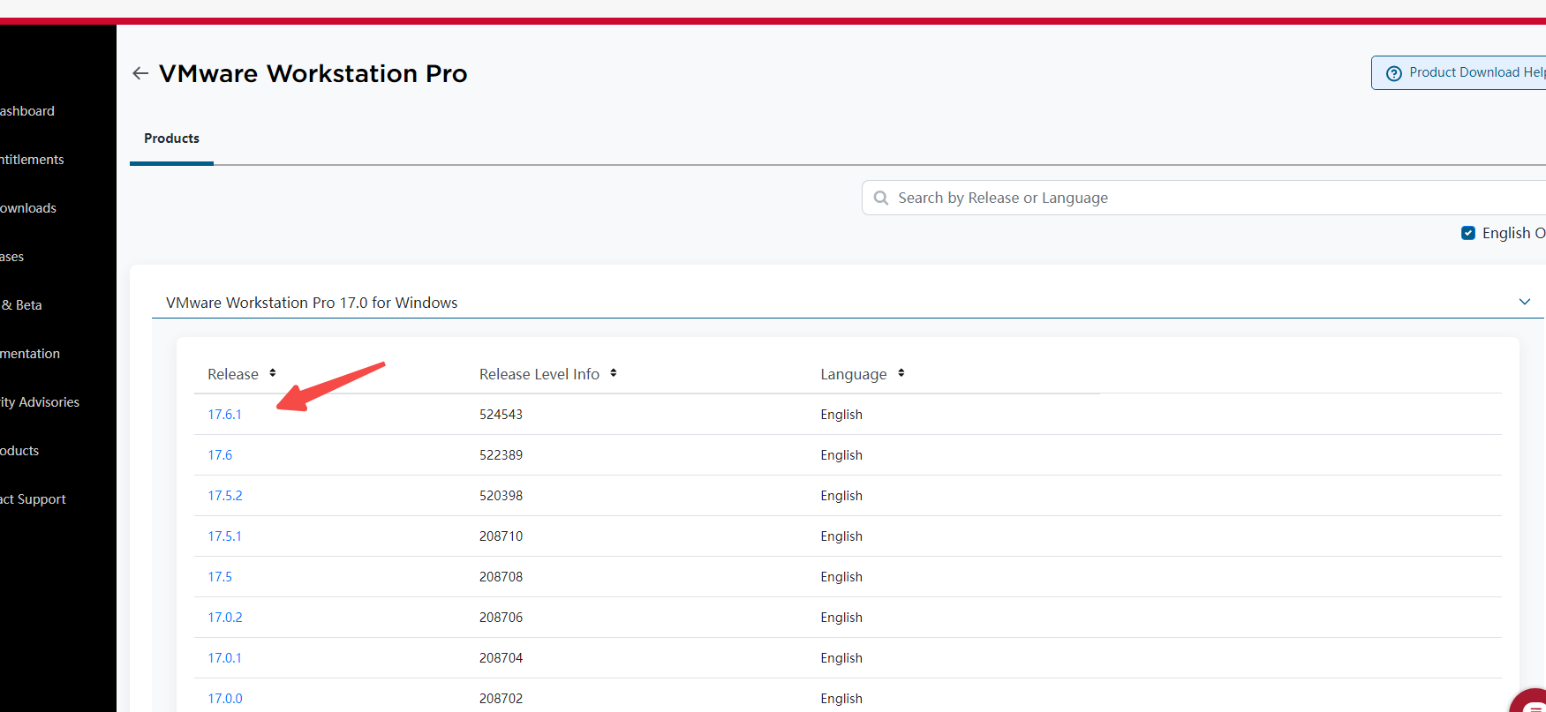The height and width of the screenshot is (712, 1546).
Task: Click the Language column header text
Action: [x=854, y=374]
